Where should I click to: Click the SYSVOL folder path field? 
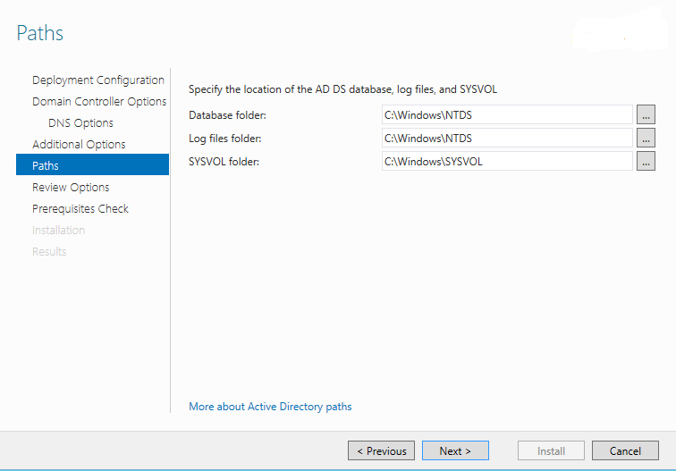(x=506, y=161)
